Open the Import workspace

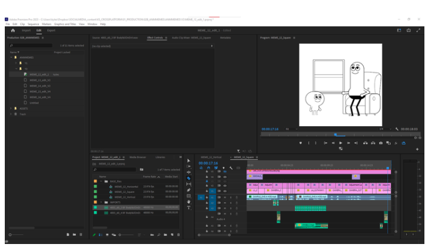[26, 31]
